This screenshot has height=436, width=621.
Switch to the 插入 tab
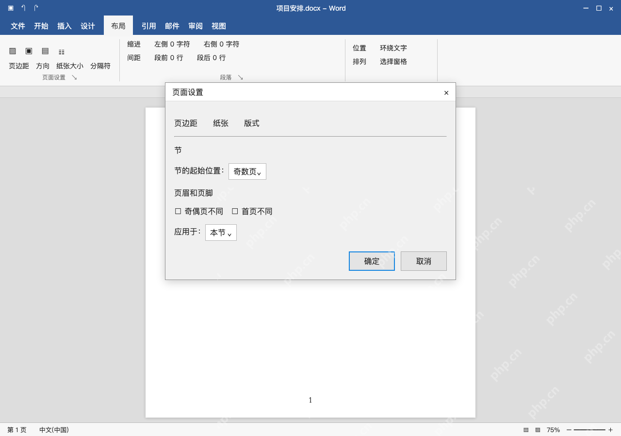[65, 26]
